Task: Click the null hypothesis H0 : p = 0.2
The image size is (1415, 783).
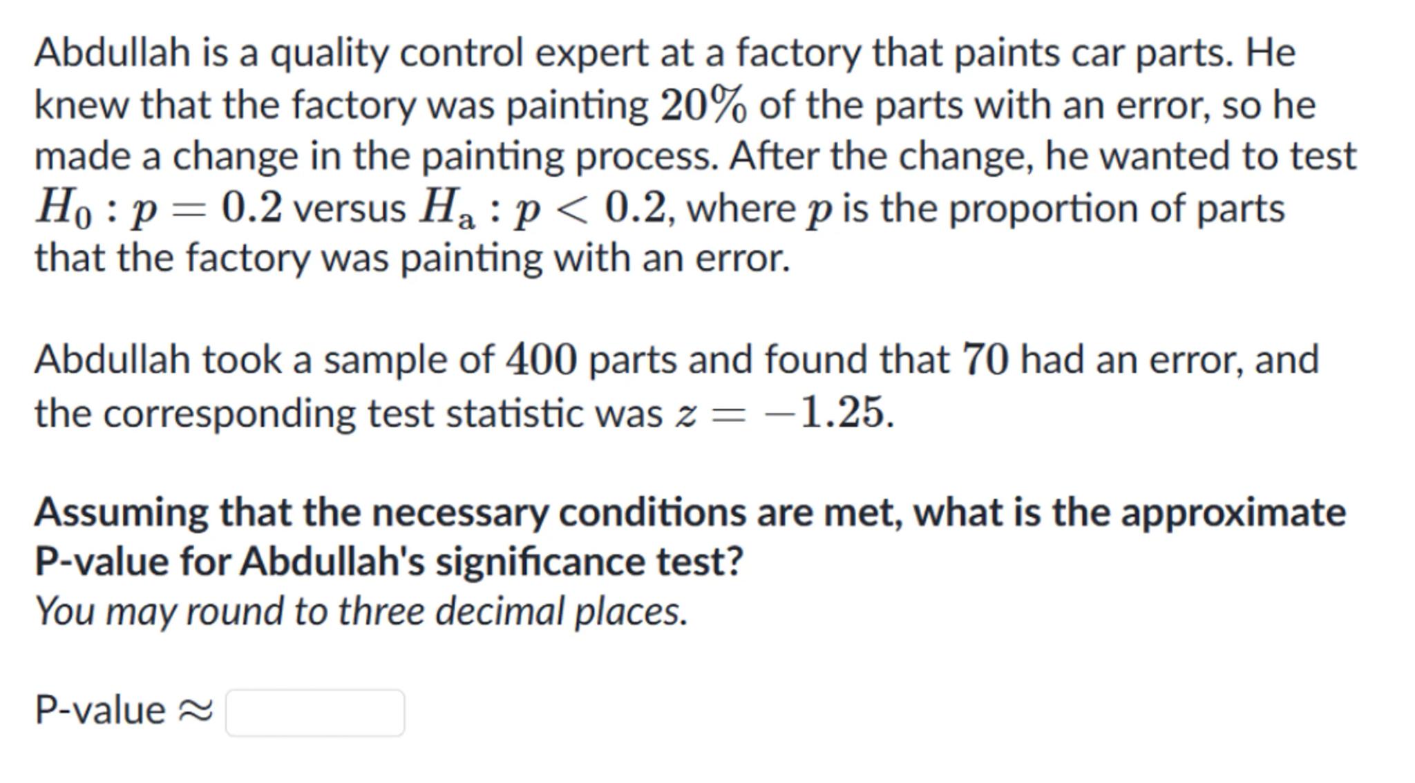Action: (159, 208)
